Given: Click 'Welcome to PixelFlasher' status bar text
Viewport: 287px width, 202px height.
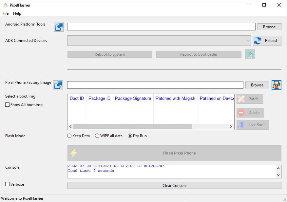Looking at the screenshot, I should pos(22,198).
